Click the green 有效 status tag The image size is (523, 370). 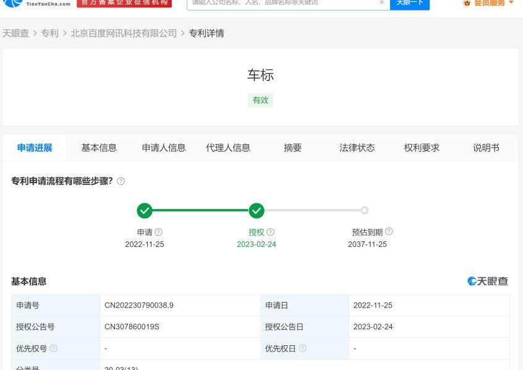pos(260,100)
